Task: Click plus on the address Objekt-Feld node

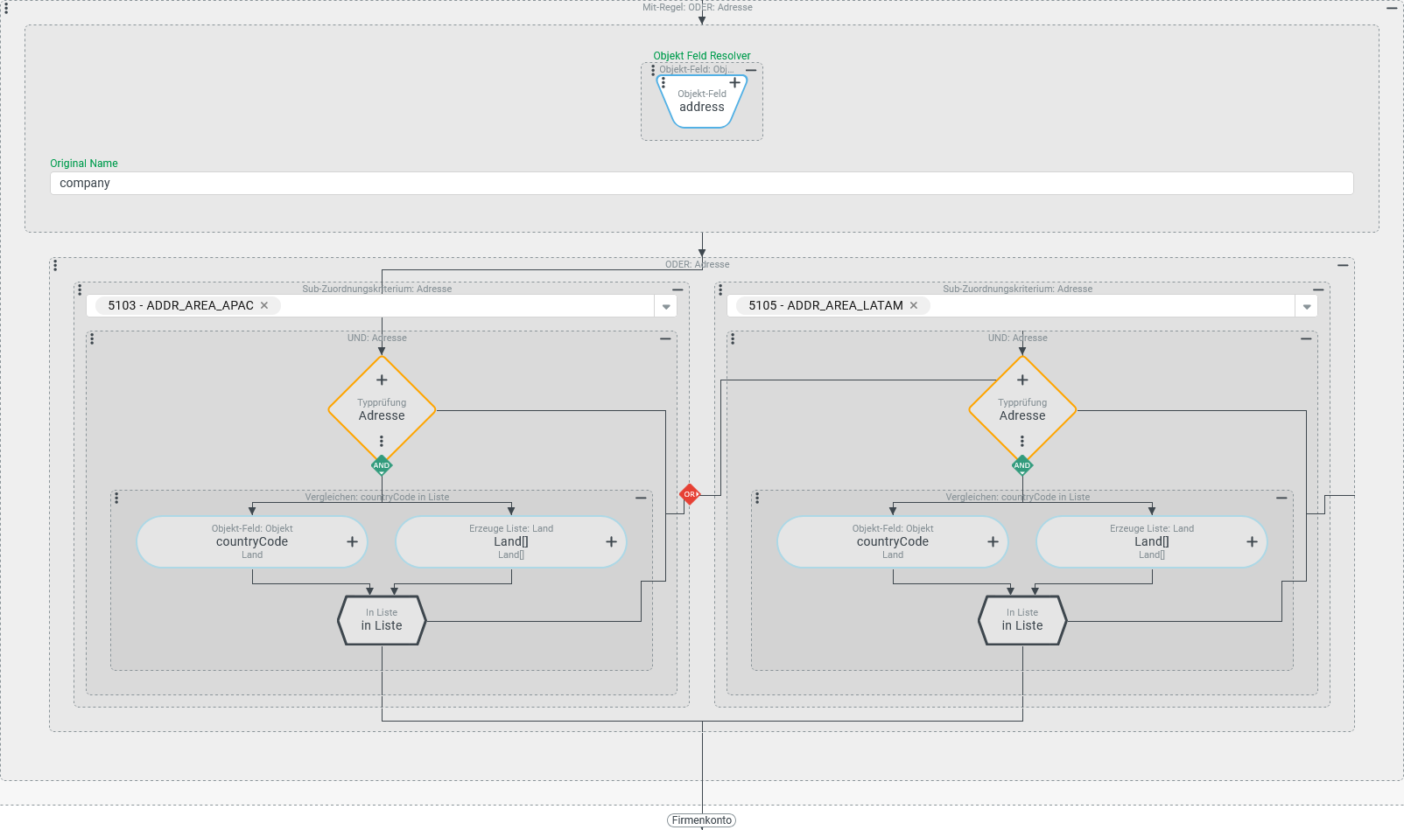Action: pyautogui.click(x=734, y=83)
